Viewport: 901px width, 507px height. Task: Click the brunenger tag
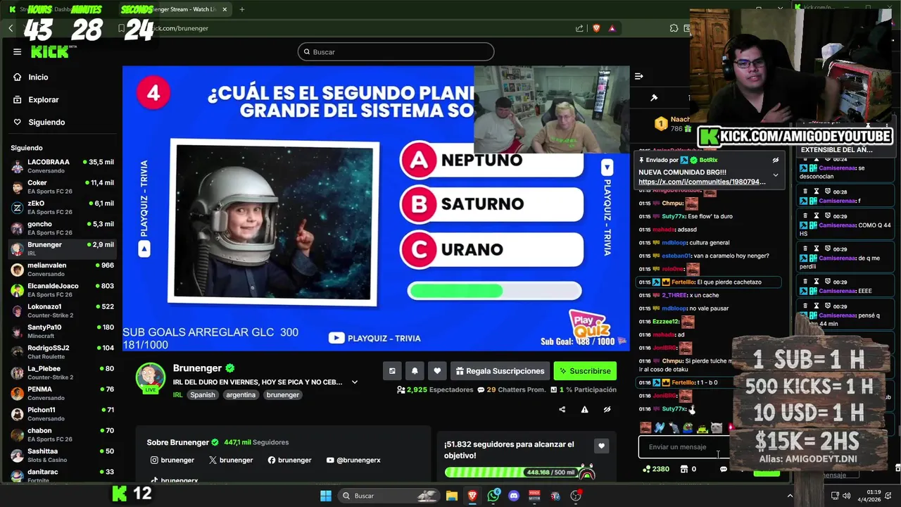click(283, 395)
